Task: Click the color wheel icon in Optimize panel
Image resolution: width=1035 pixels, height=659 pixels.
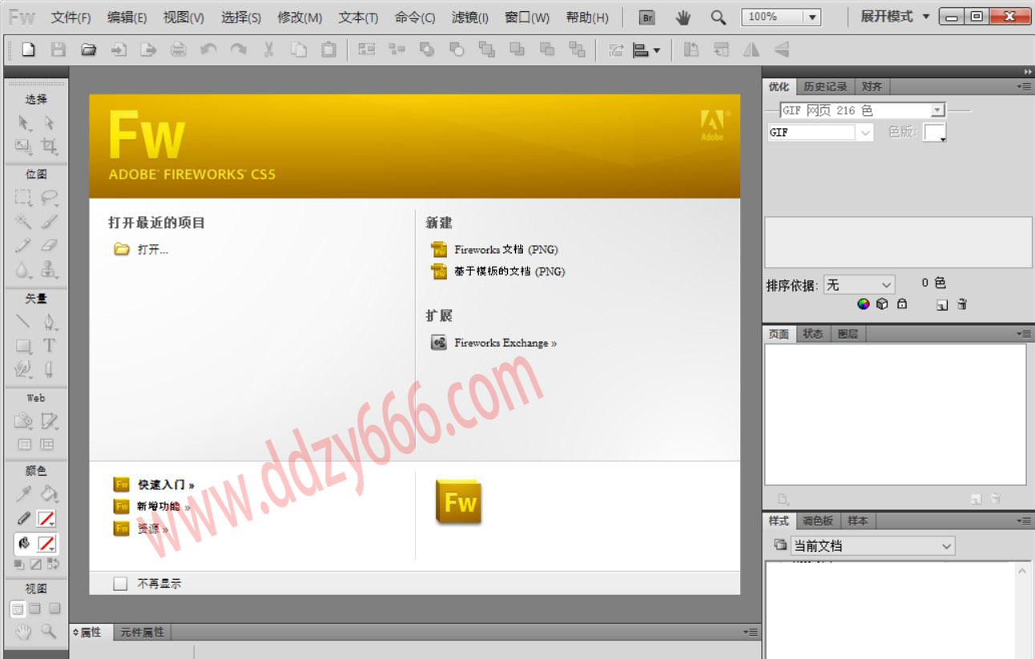Action: click(x=863, y=304)
